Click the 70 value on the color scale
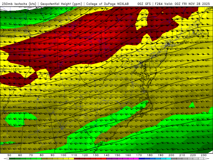 pos(31,155)
